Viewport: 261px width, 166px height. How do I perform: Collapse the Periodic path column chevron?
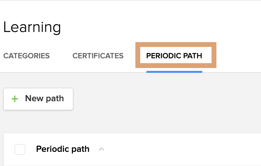pos(102,149)
